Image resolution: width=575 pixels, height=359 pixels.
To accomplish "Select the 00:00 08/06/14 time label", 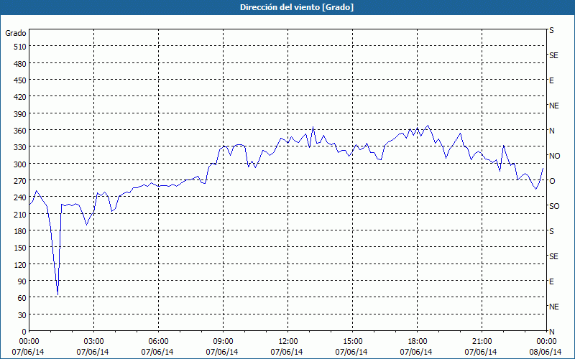I will pos(546,347).
